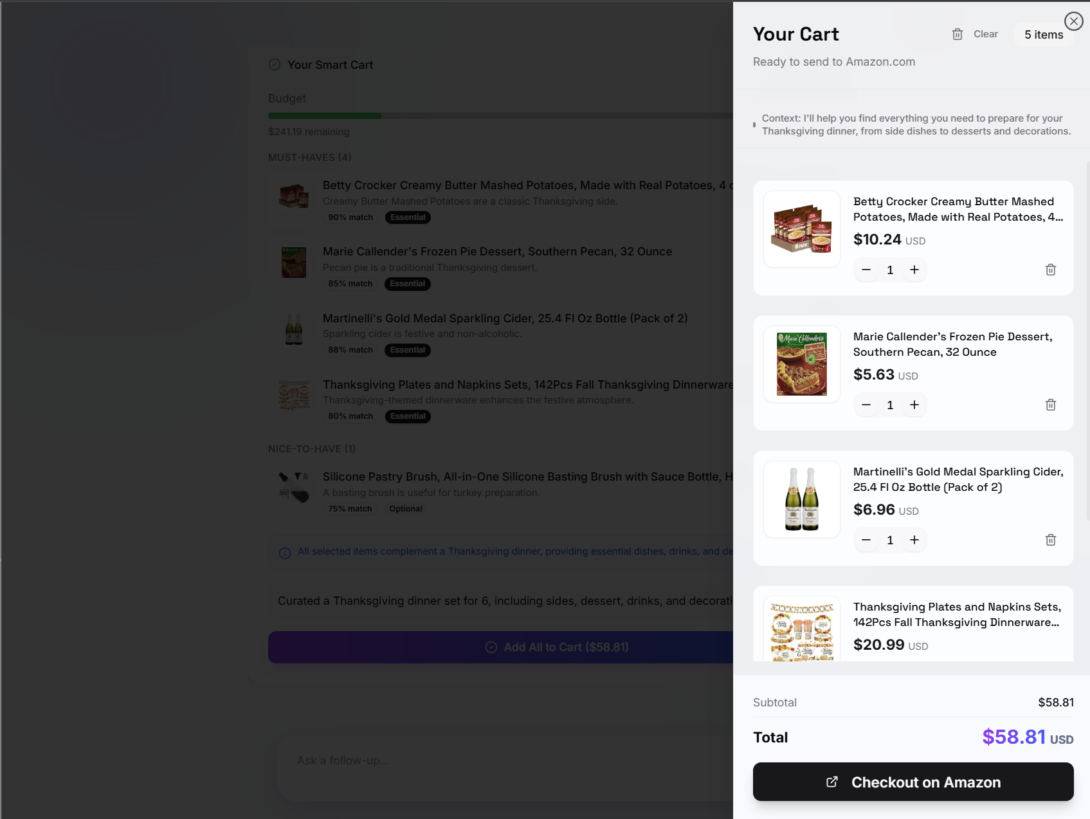Screen dimensions: 1090x819
Task: Increase quantity of Betty Crocker mashed potatoes
Action: point(914,270)
